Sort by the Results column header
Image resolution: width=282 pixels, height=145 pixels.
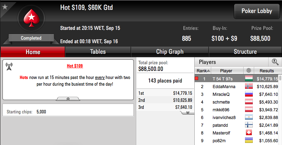pos(267,71)
